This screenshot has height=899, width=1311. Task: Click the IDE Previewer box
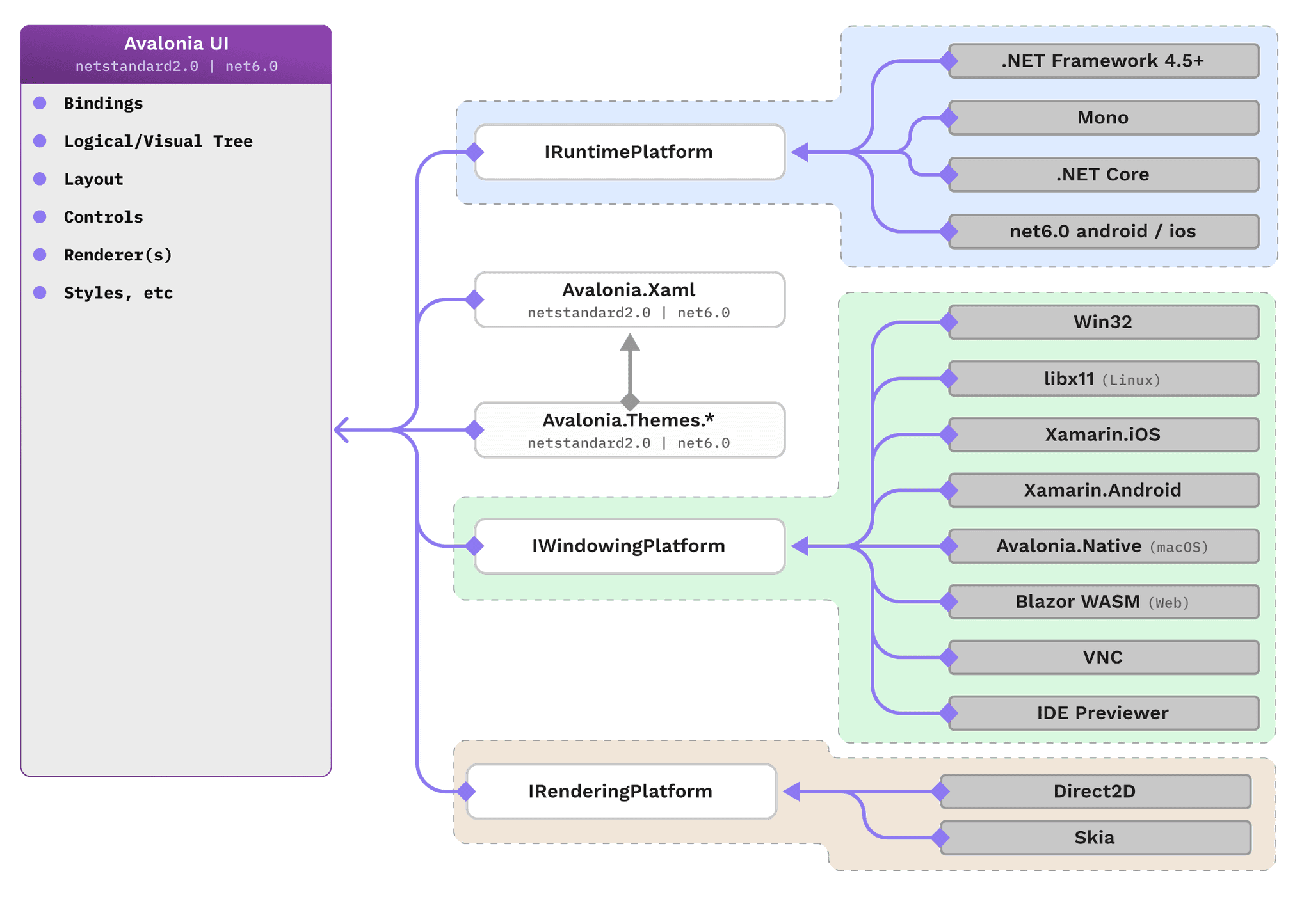pyautogui.click(x=1102, y=713)
